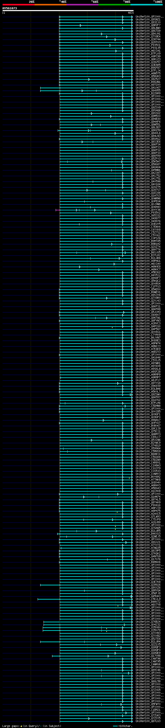
Task: Select hit UniRef100_Q9SNZ1
Action: (x=148, y=20)
